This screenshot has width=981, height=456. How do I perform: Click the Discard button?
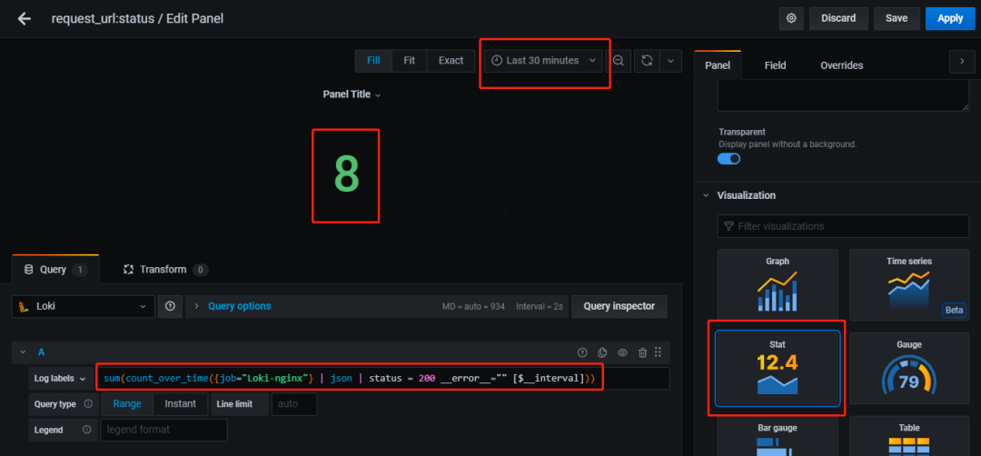[838, 19]
